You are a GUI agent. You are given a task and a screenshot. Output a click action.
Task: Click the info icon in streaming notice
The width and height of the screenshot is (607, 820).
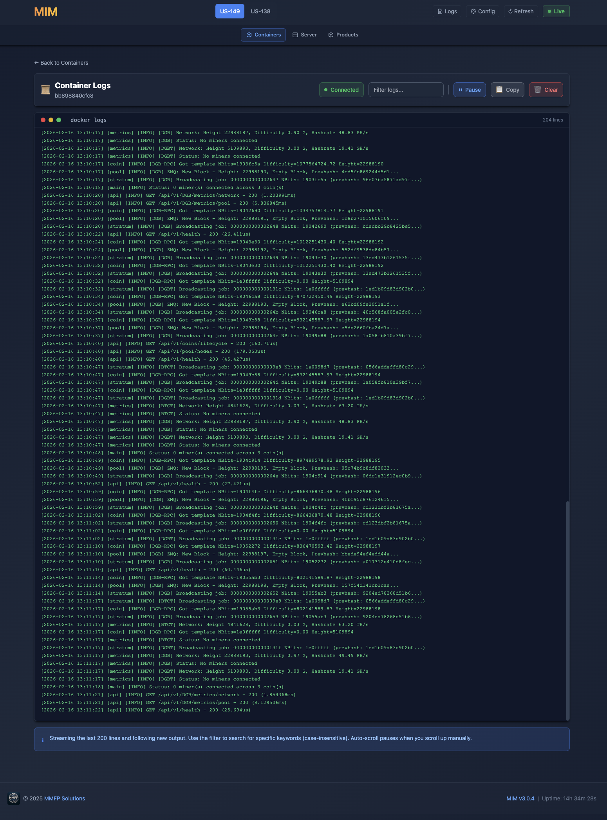point(43,740)
